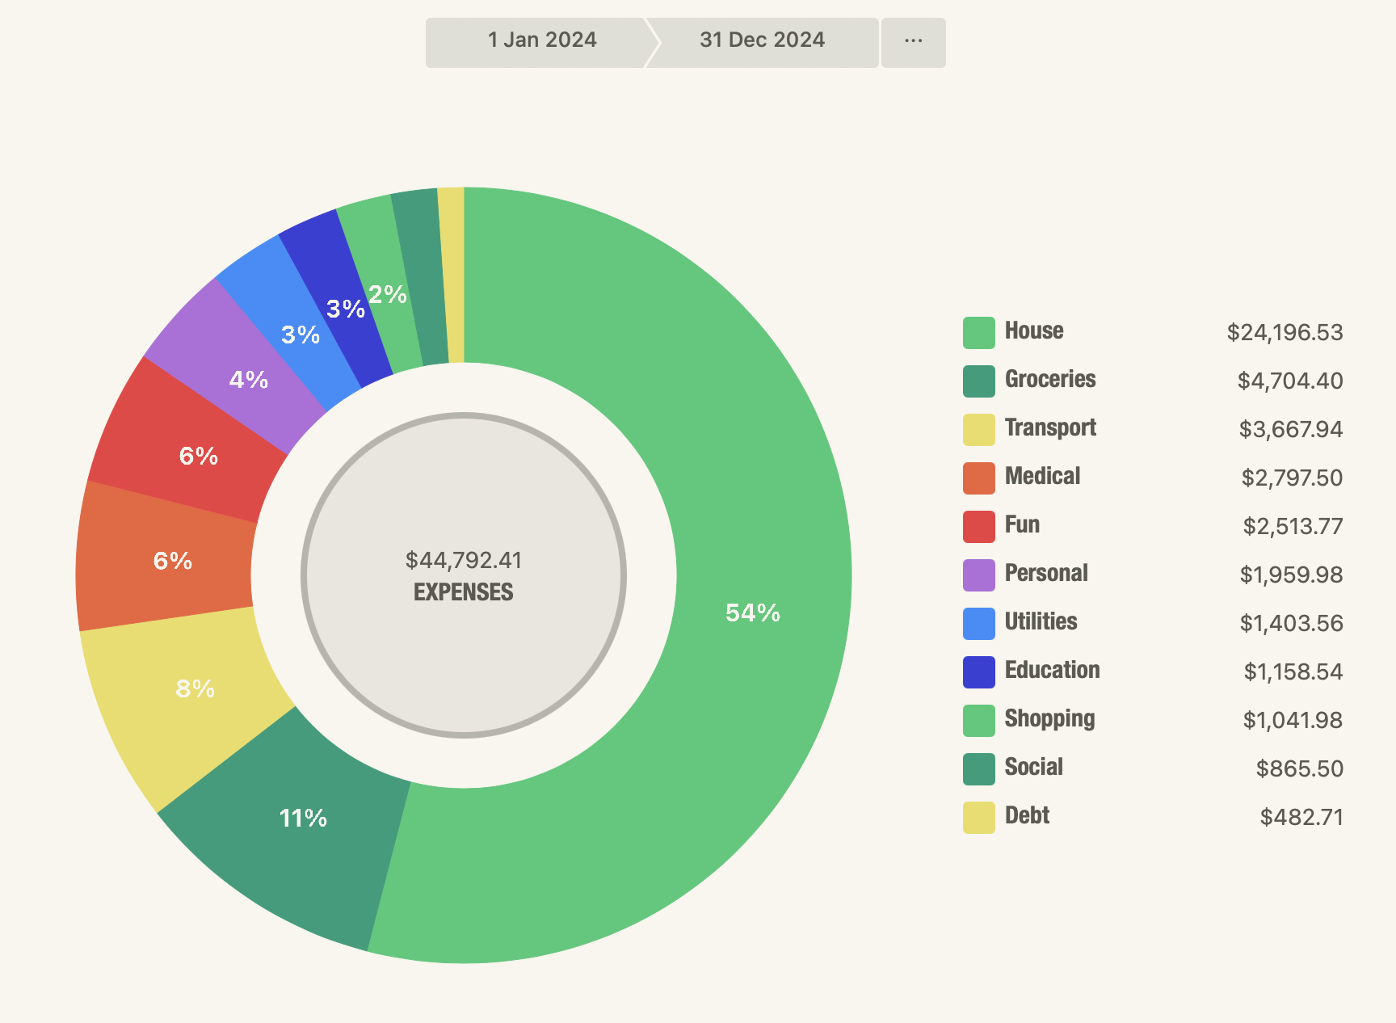Select the House category label

click(1034, 331)
